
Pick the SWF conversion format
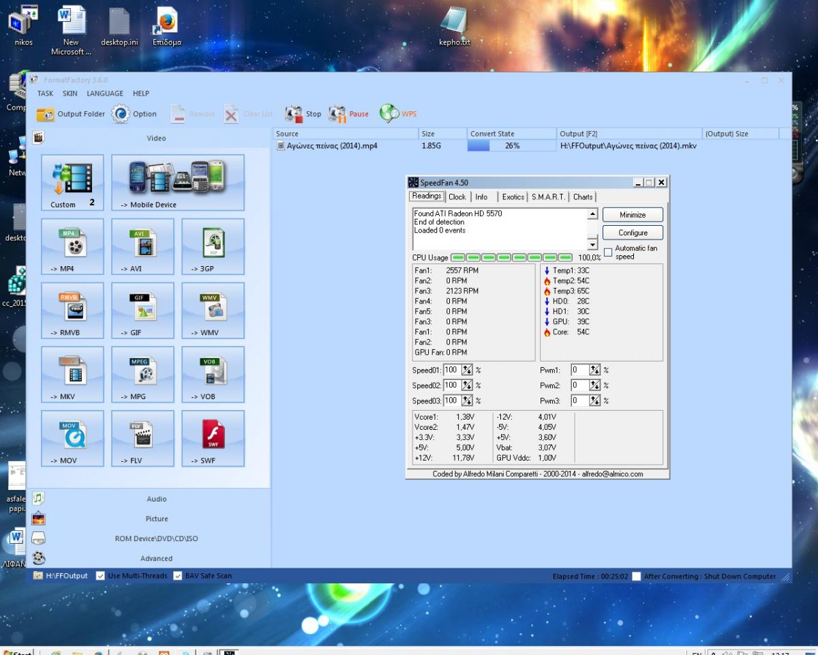[x=213, y=439]
